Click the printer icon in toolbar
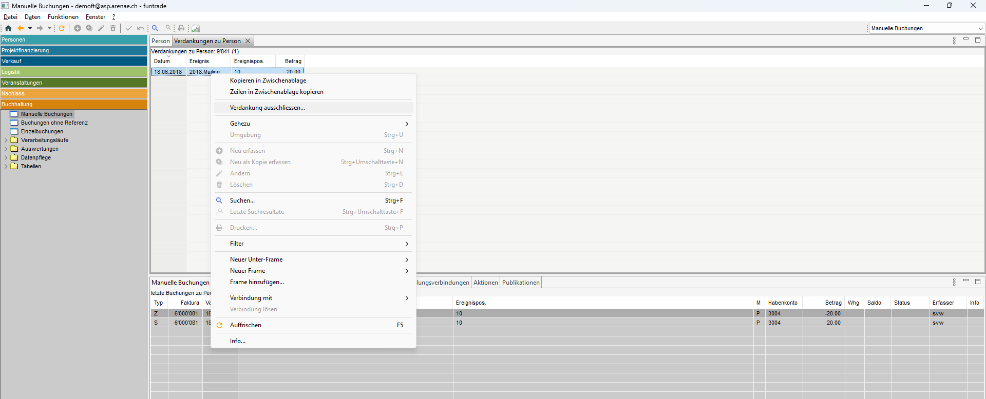This screenshot has width=986, height=399. pyautogui.click(x=181, y=28)
